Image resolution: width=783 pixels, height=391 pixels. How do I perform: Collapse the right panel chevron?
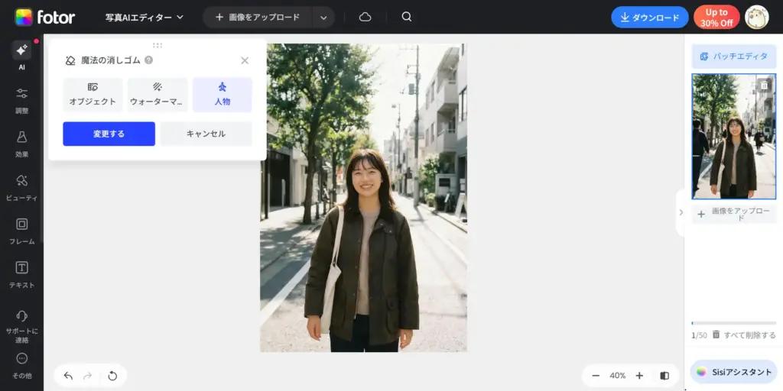(681, 212)
